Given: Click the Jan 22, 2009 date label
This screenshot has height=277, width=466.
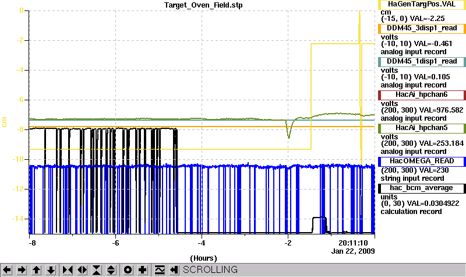Looking at the screenshot, I should [353, 251].
